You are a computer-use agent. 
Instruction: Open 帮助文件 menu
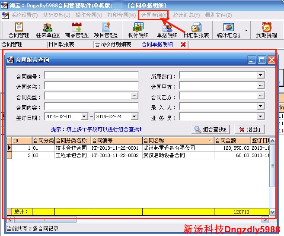(218, 15)
